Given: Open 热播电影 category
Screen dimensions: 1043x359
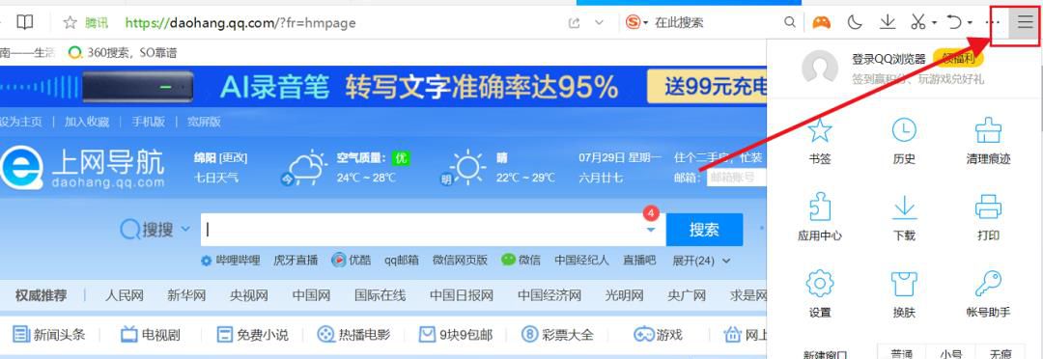Looking at the screenshot, I should point(353,335).
